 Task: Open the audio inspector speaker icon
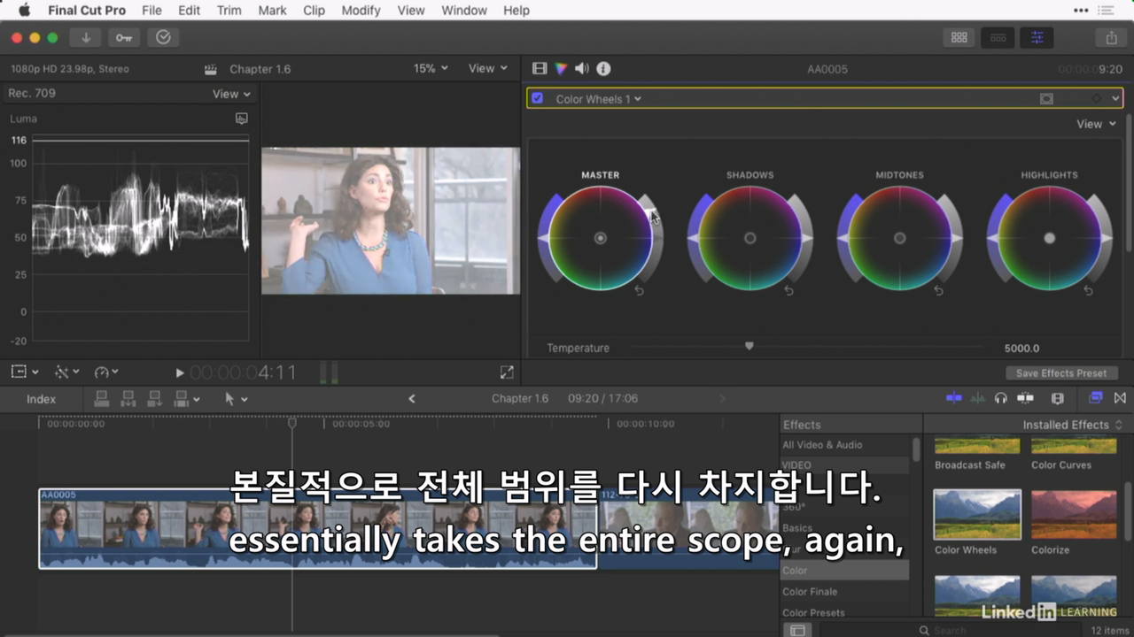[582, 68]
